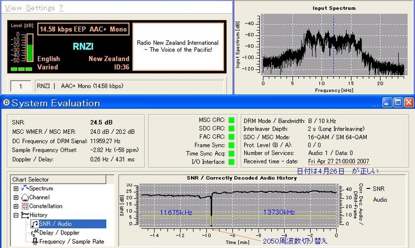Click the Delay / Doppler icon
This screenshot has height=248, width=415.
(35, 232)
